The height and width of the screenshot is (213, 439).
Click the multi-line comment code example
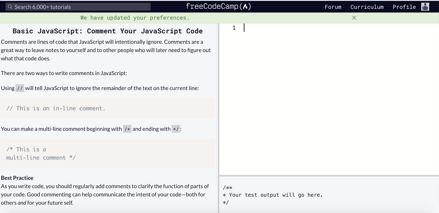coord(41,153)
